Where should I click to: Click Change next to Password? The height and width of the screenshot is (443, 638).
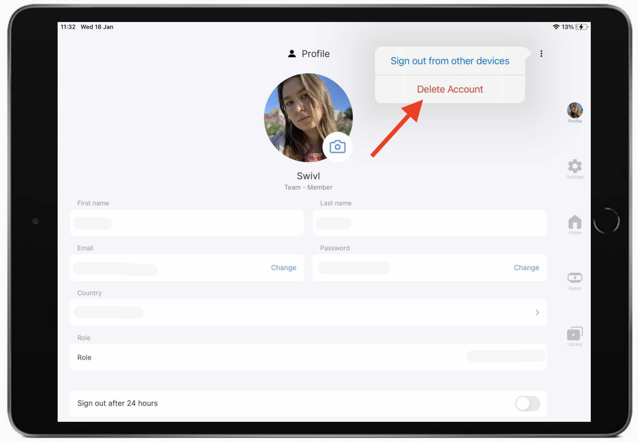coord(526,267)
